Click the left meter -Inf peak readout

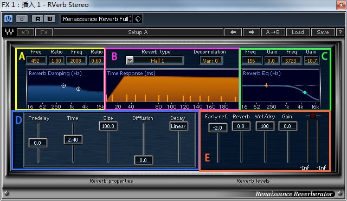pos(305,167)
